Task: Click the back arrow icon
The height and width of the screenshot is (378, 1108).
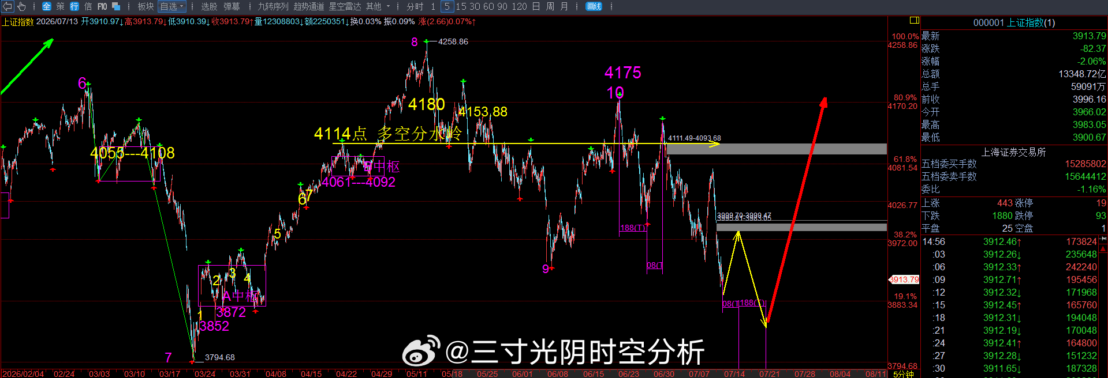Action: (x=8, y=6)
